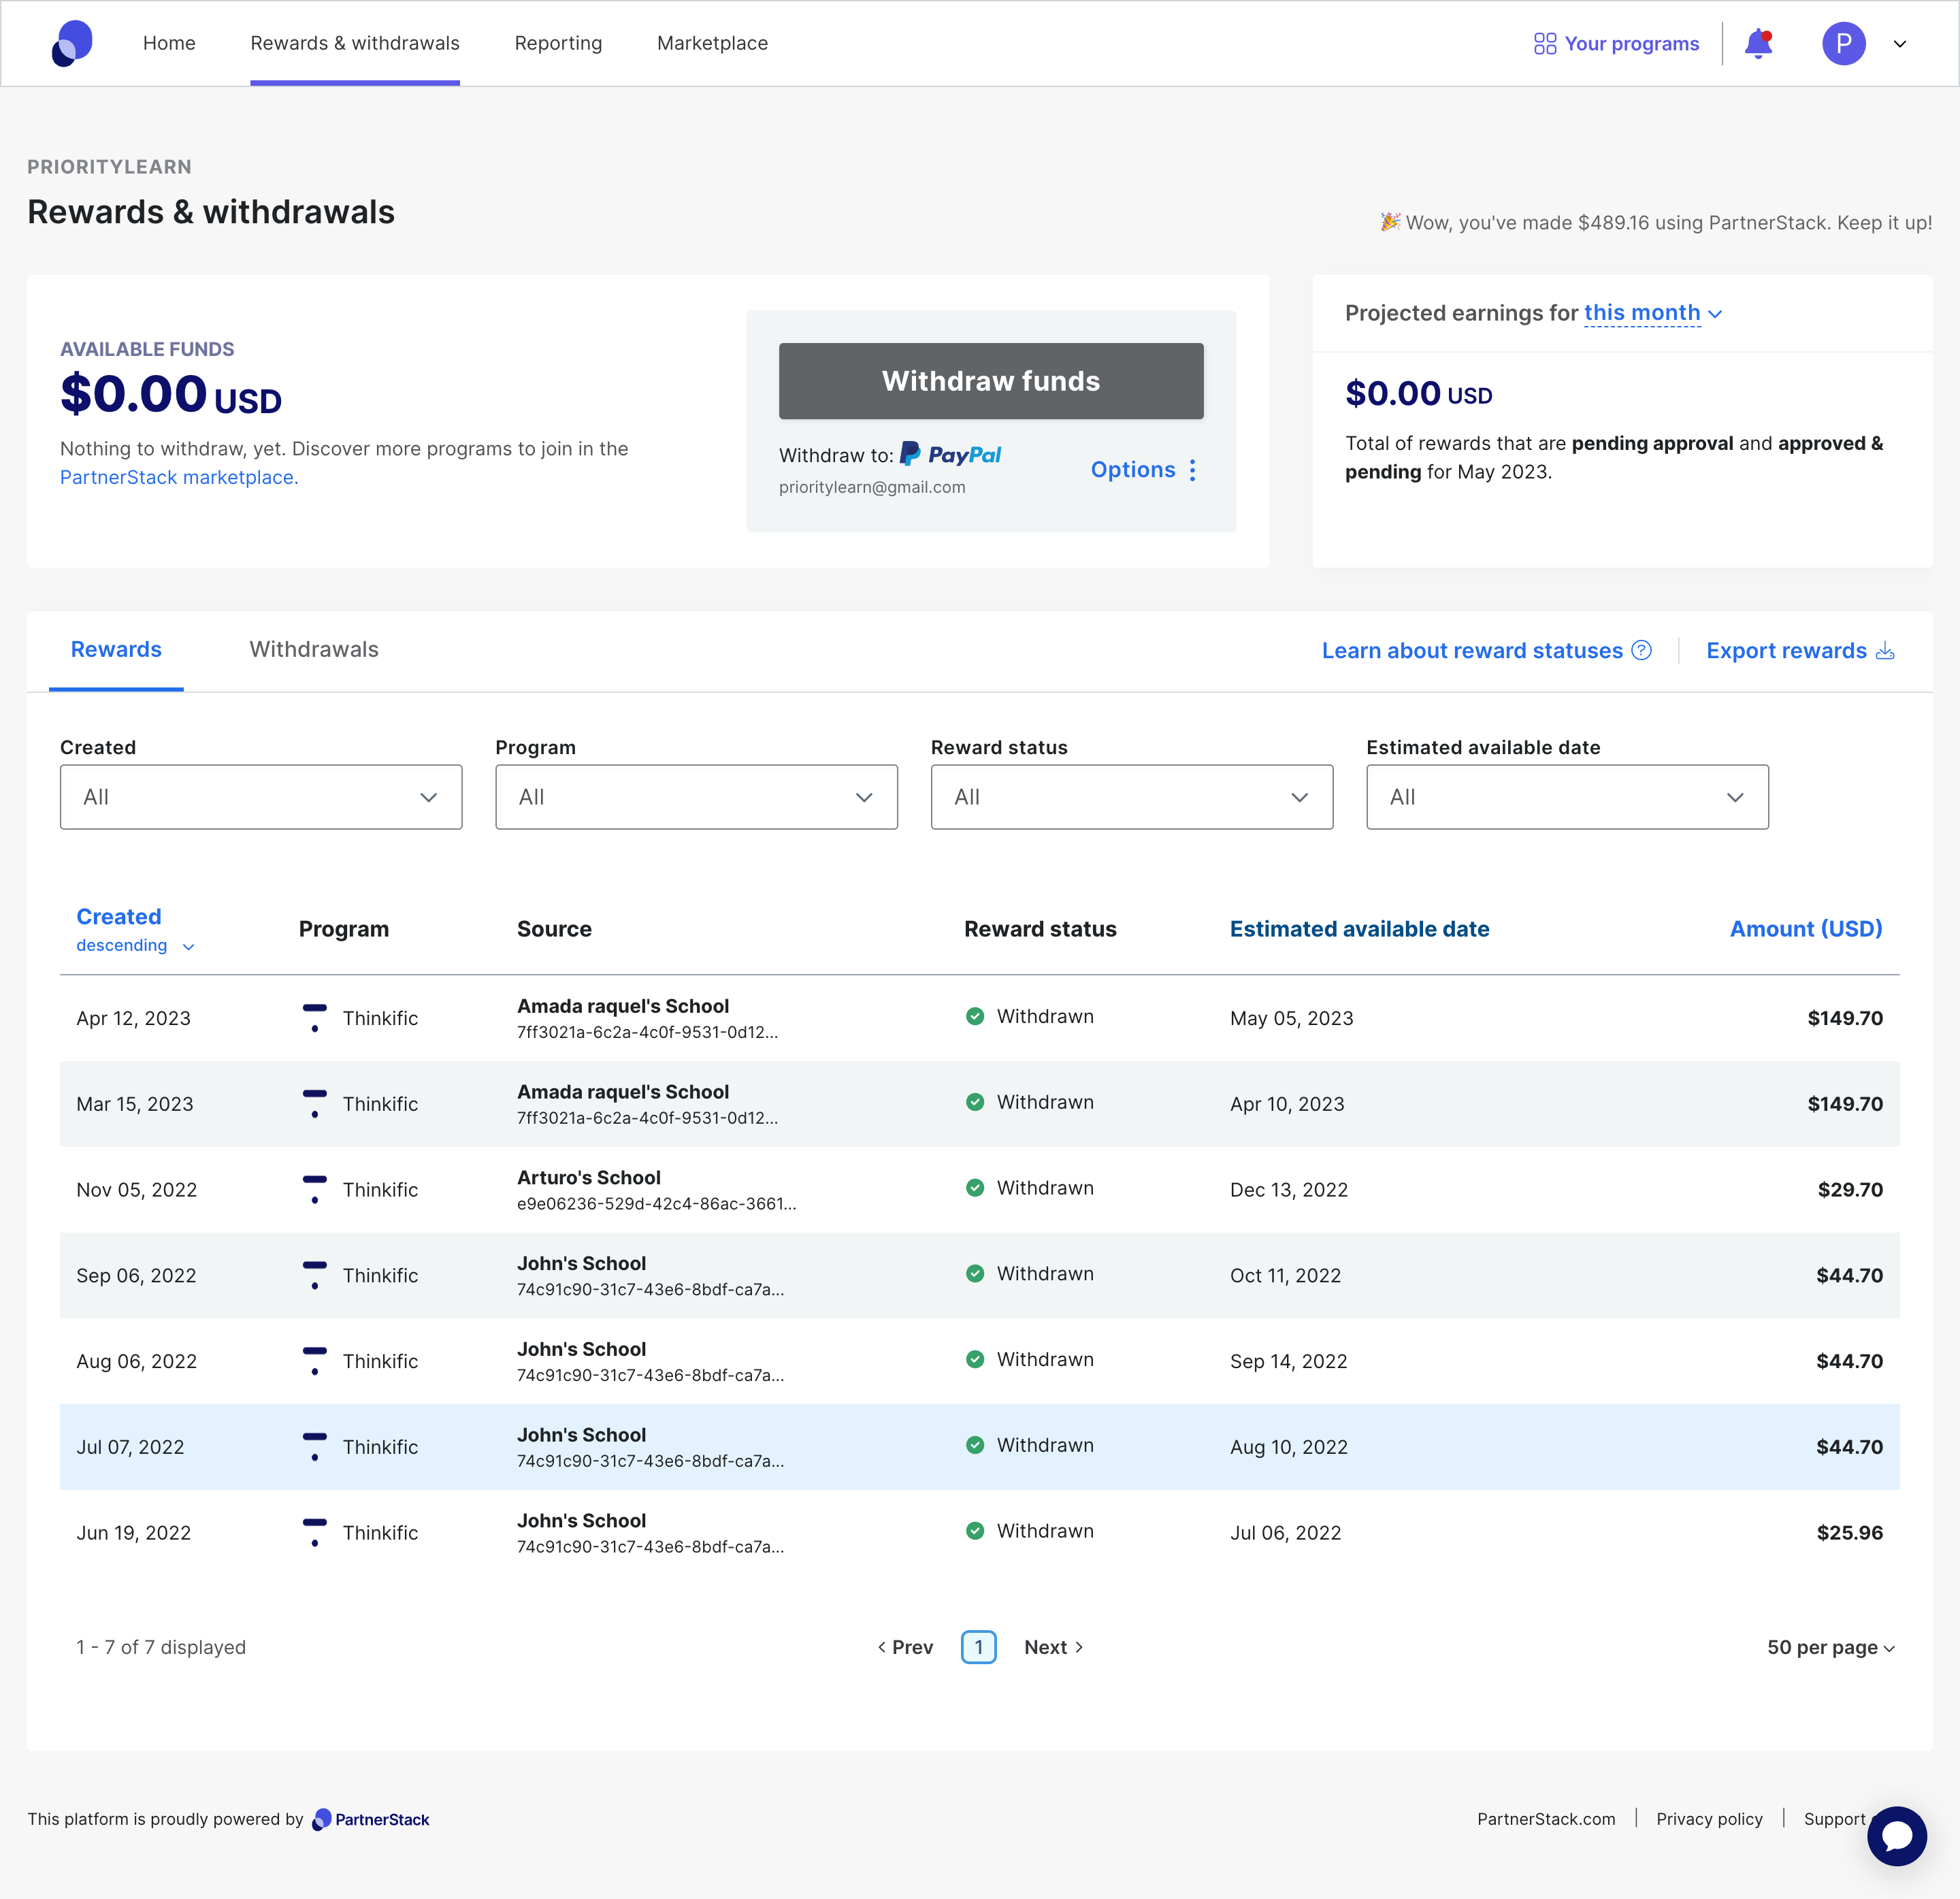Click Arturo's School source entry
1960x1899 pixels.
point(588,1178)
